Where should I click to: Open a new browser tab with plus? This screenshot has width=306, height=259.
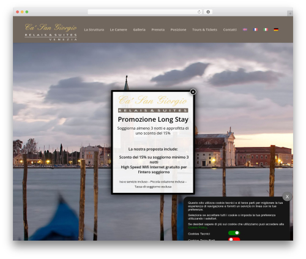click(290, 13)
